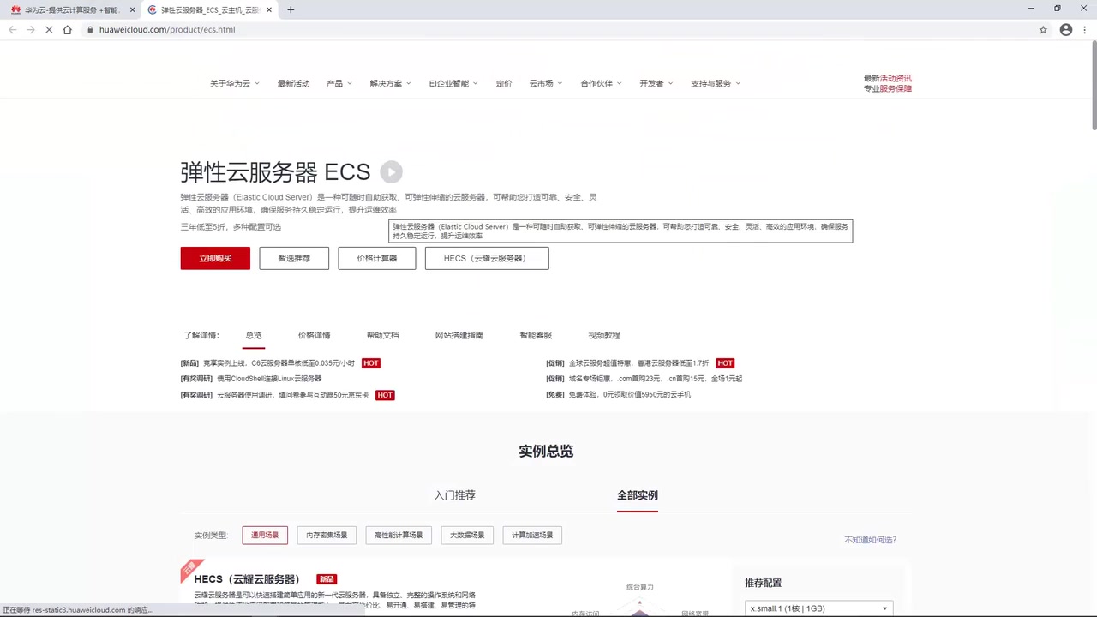Click the address bar URL field

tap(557, 29)
